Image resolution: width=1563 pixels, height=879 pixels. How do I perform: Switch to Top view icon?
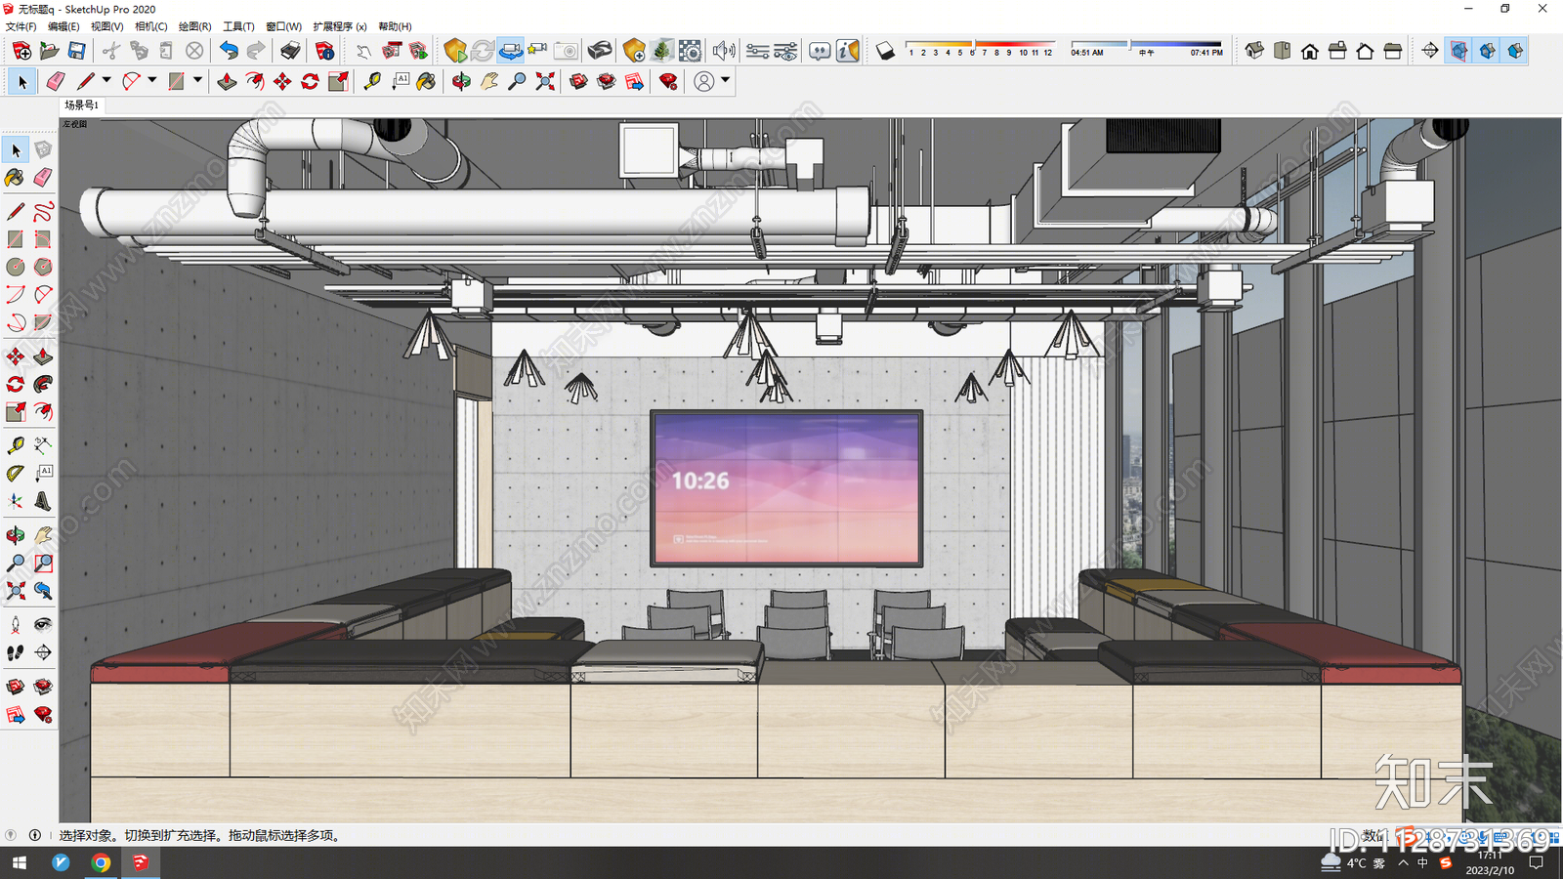coord(1282,51)
